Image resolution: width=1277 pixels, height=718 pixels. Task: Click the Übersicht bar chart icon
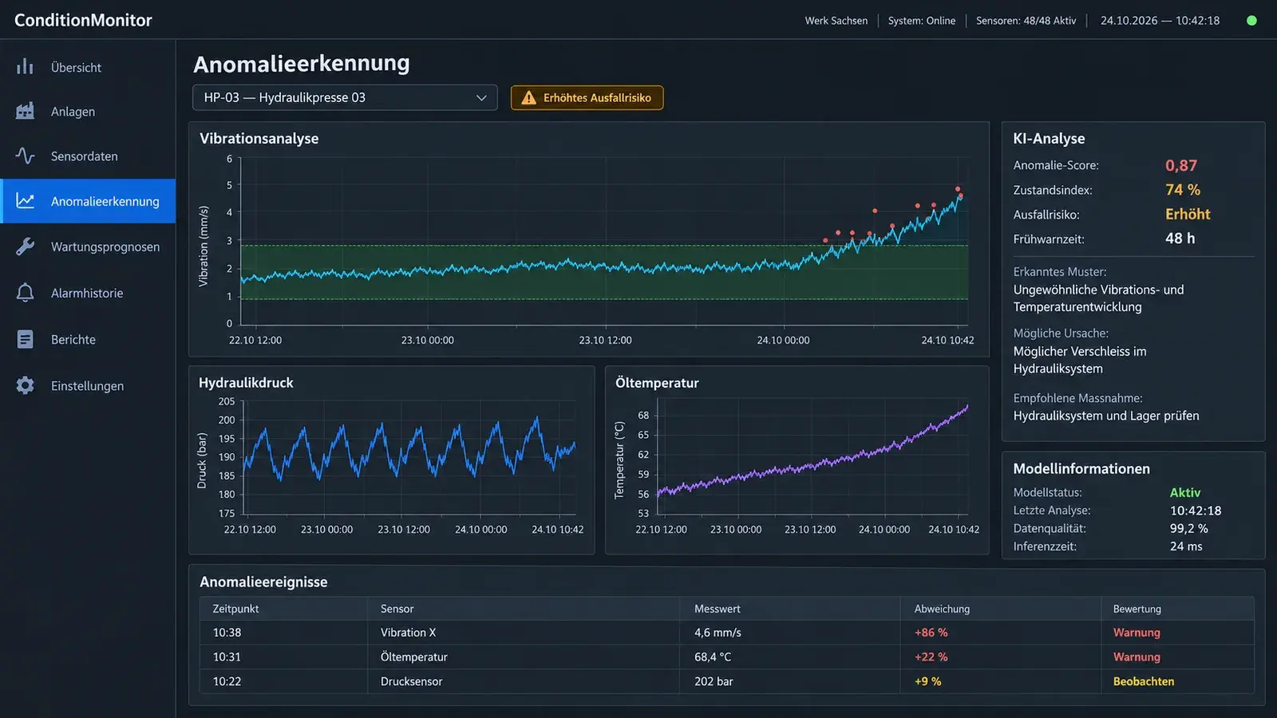pos(25,66)
